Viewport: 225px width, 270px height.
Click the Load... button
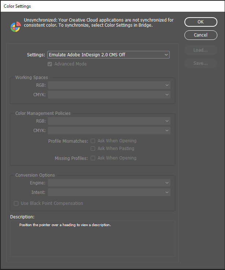[x=200, y=50]
